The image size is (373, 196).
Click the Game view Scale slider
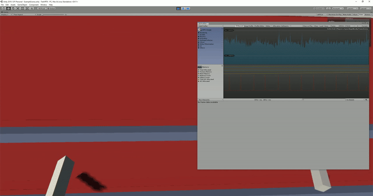(x=53, y=15)
